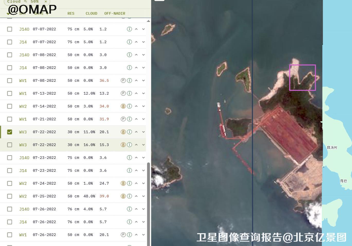
Task: Expand the WV1 07-21-2022 row down chevron
Action: pos(143,119)
